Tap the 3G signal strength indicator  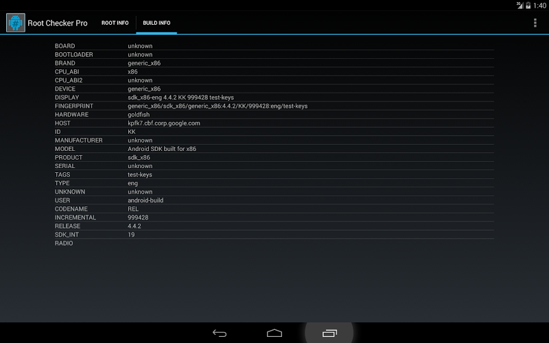pyautogui.click(x=519, y=5)
